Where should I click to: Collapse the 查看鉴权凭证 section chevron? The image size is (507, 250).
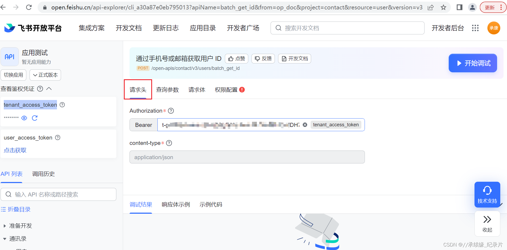49,89
